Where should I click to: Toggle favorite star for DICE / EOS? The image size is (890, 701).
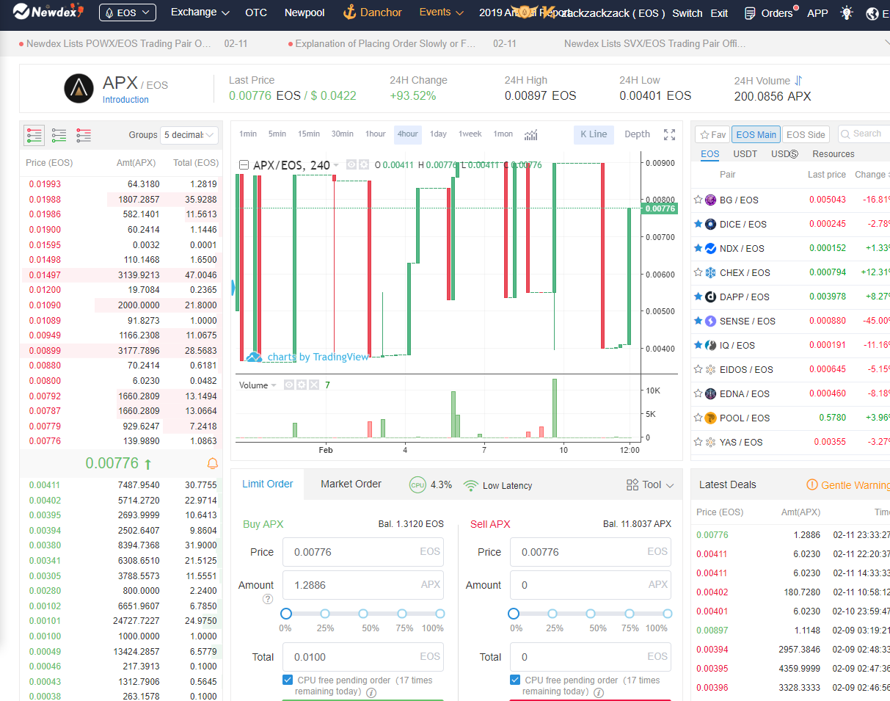pos(698,224)
